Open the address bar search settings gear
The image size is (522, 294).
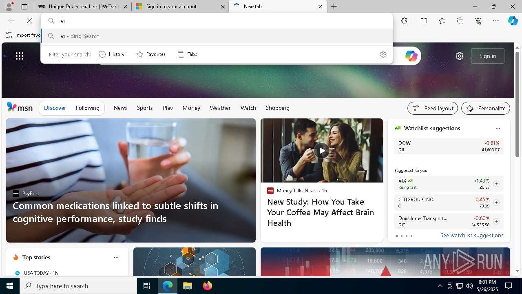pyautogui.click(x=383, y=54)
